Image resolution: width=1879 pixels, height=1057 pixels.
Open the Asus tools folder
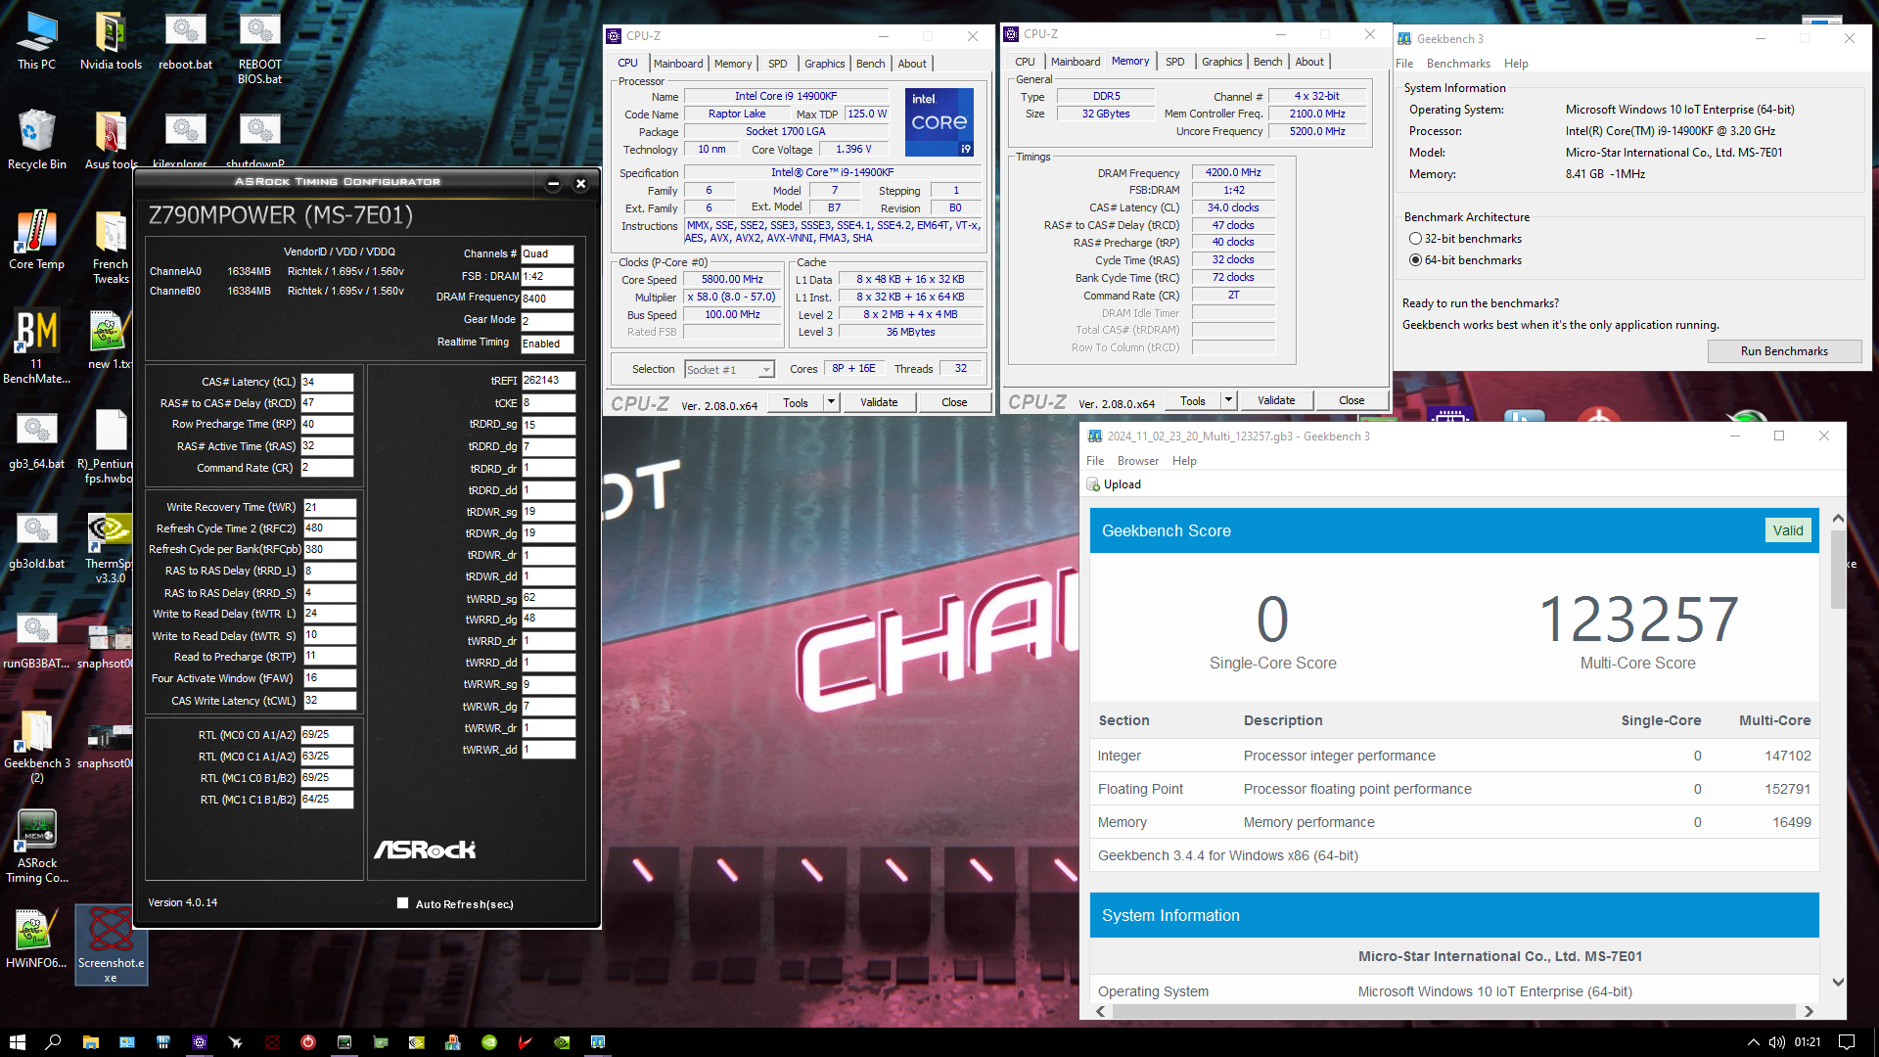tap(111, 140)
